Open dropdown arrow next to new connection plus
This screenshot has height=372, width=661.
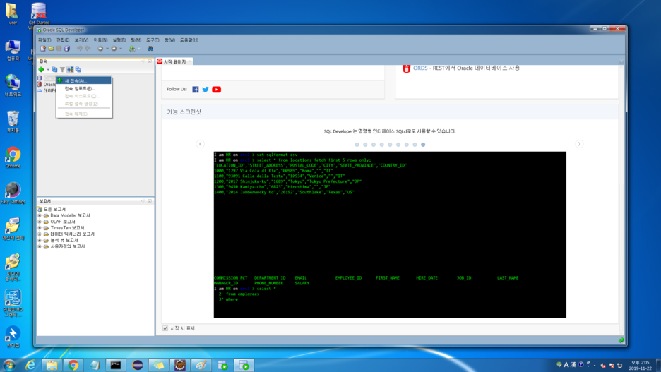coord(47,69)
